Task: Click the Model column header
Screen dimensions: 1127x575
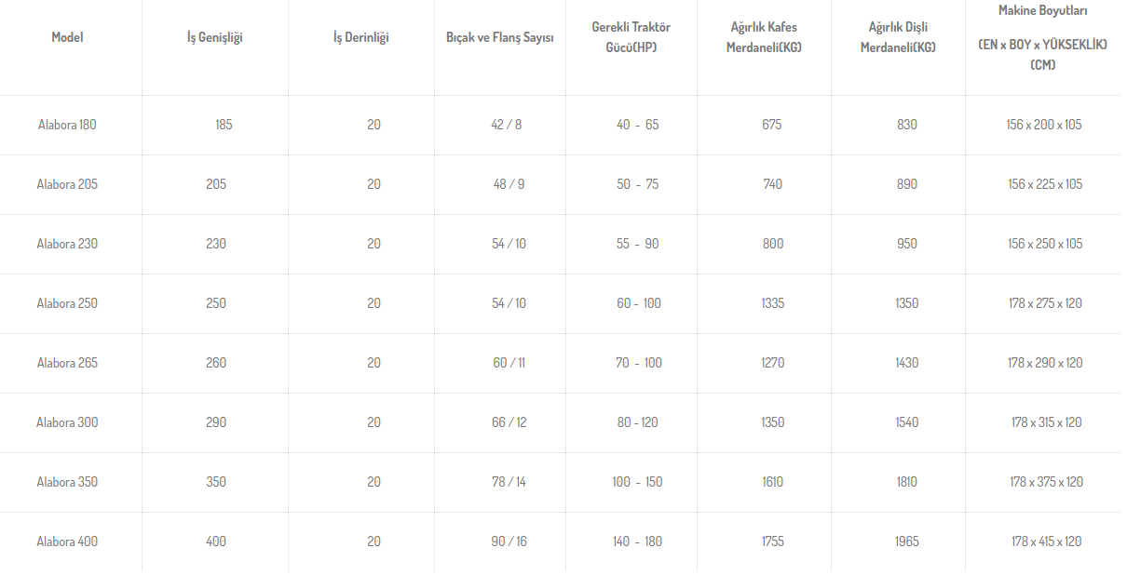Action: click(x=67, y=38)
